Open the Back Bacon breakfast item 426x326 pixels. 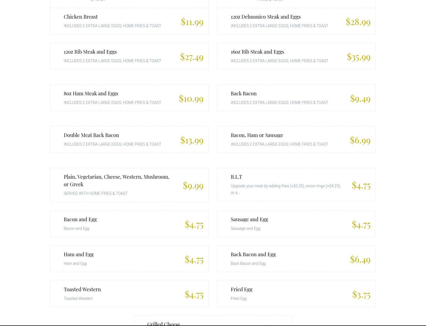(244, 93)
